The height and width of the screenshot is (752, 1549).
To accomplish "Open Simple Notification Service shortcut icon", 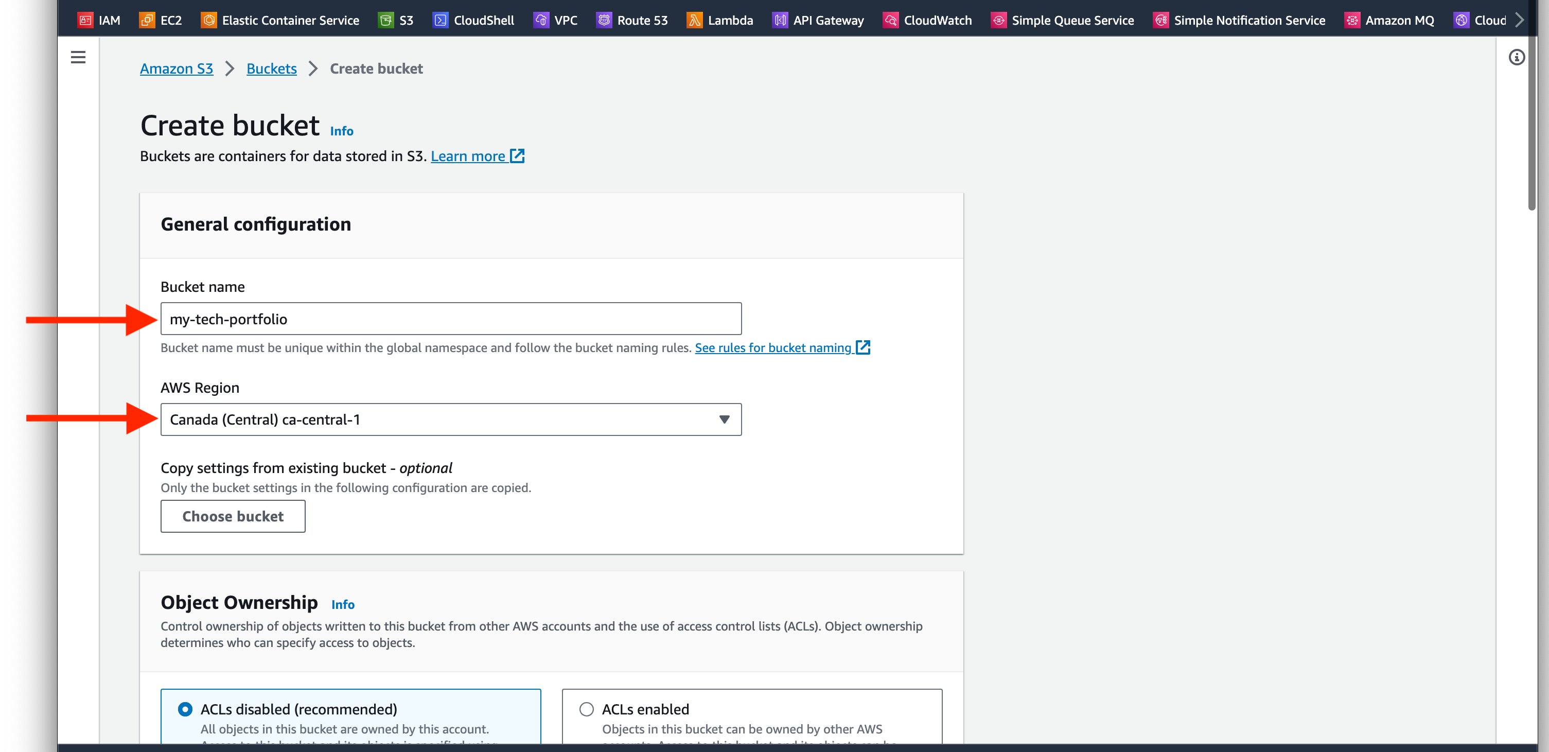I will pyautogui.click(x=1160, y=20).
